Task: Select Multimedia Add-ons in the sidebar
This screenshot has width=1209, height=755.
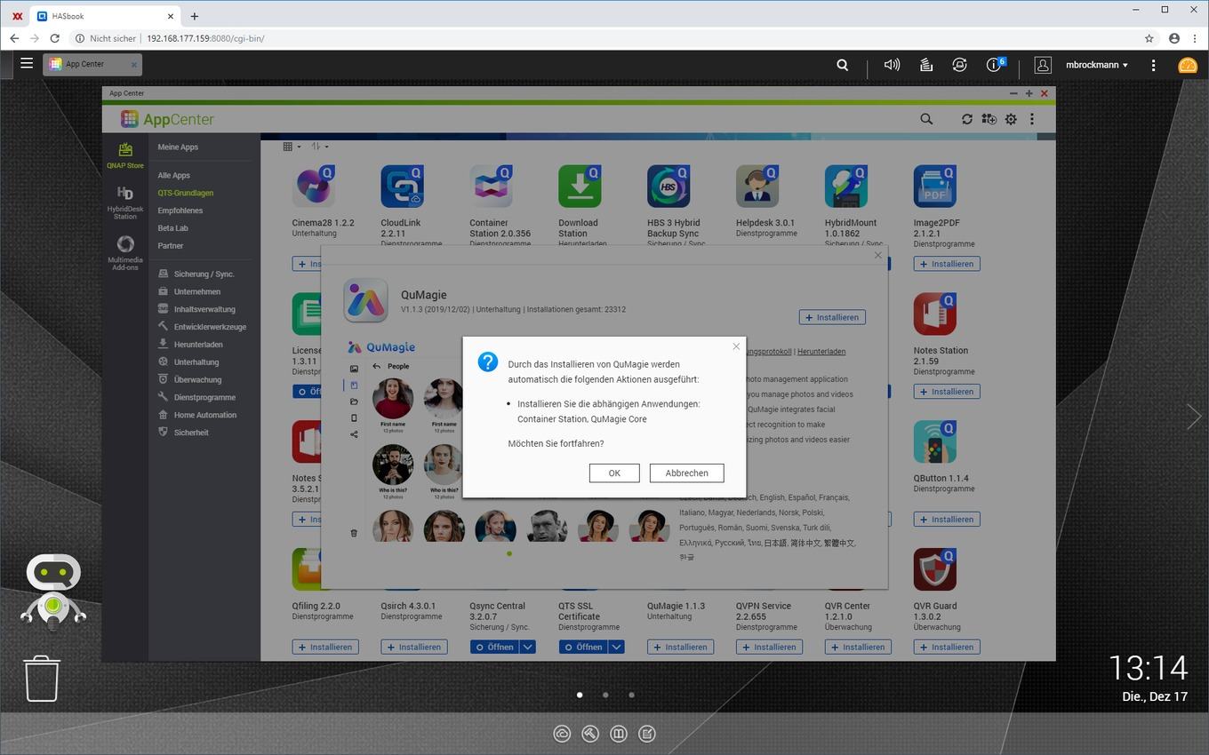Action: (125, 253)
